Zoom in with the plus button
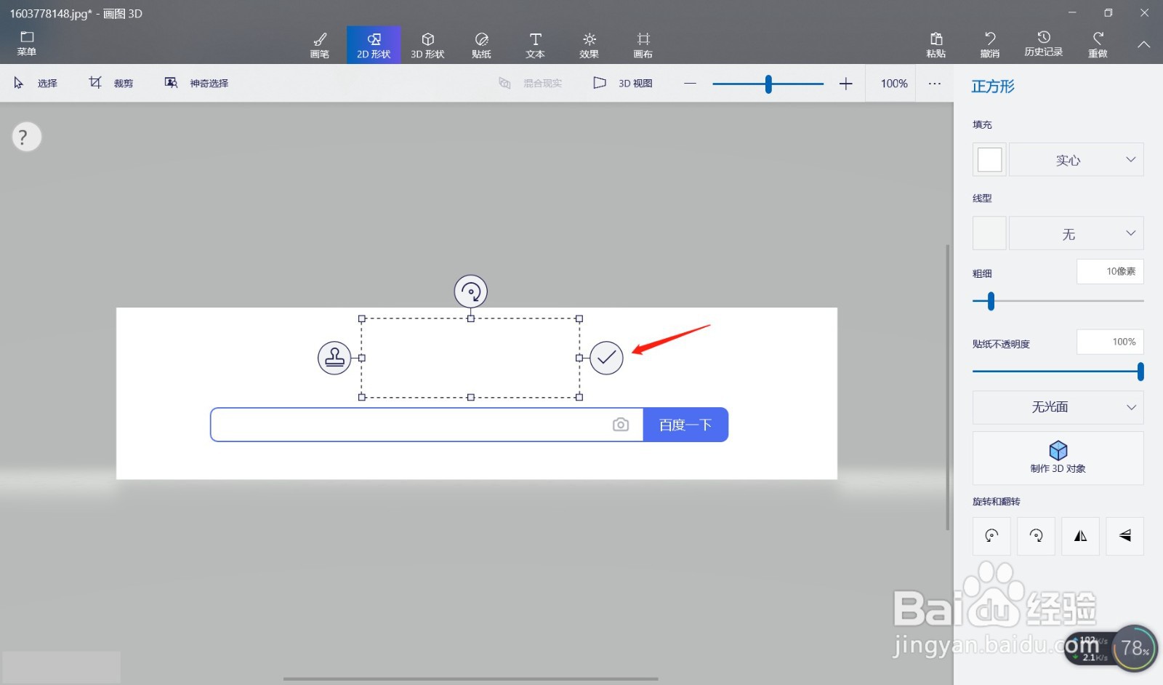The height and width of the screenshot is (685, 1163). (x=845, y=84)
